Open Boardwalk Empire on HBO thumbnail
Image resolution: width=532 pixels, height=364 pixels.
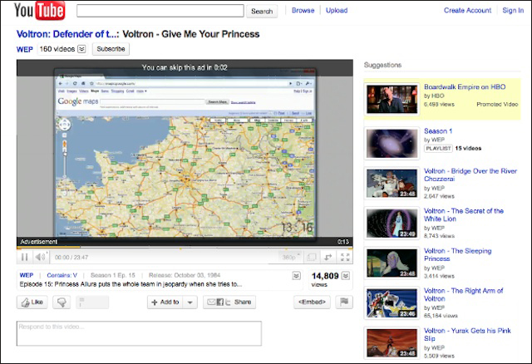[x=392, y=99]
